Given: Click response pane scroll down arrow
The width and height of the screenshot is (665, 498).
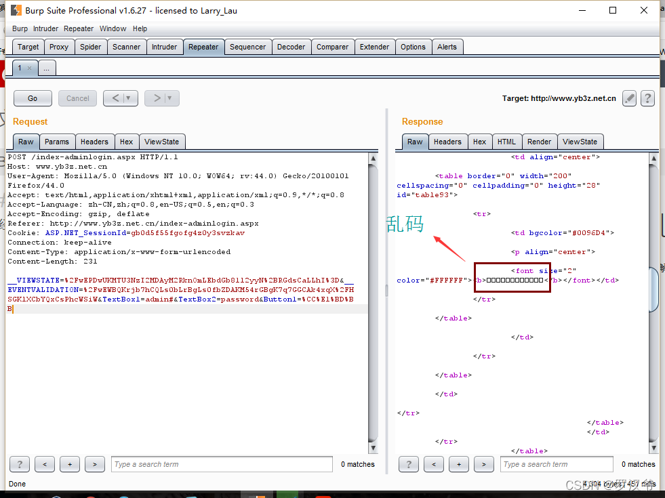Looking at the screenshot, I should 653,448.
